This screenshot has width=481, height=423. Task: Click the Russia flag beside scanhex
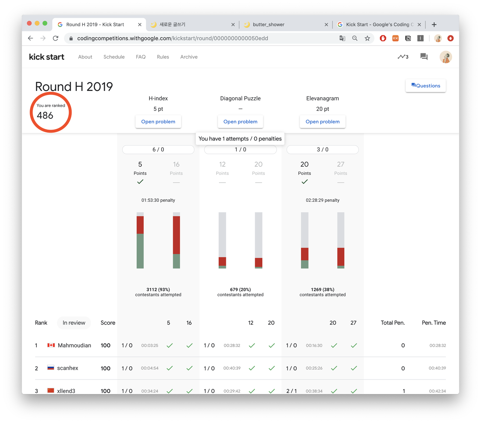51,368
